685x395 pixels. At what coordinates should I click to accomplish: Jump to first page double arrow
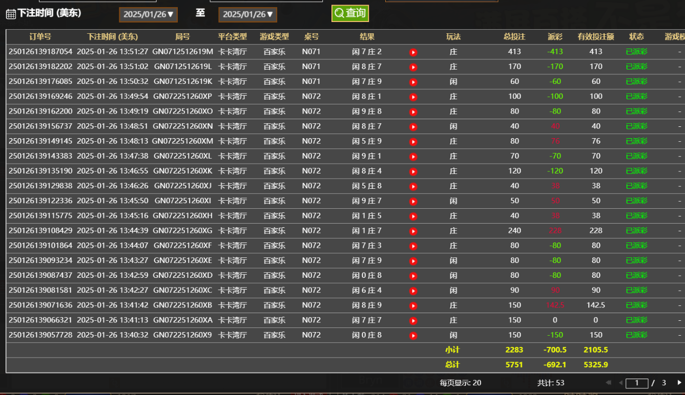[x=609, y=383]
